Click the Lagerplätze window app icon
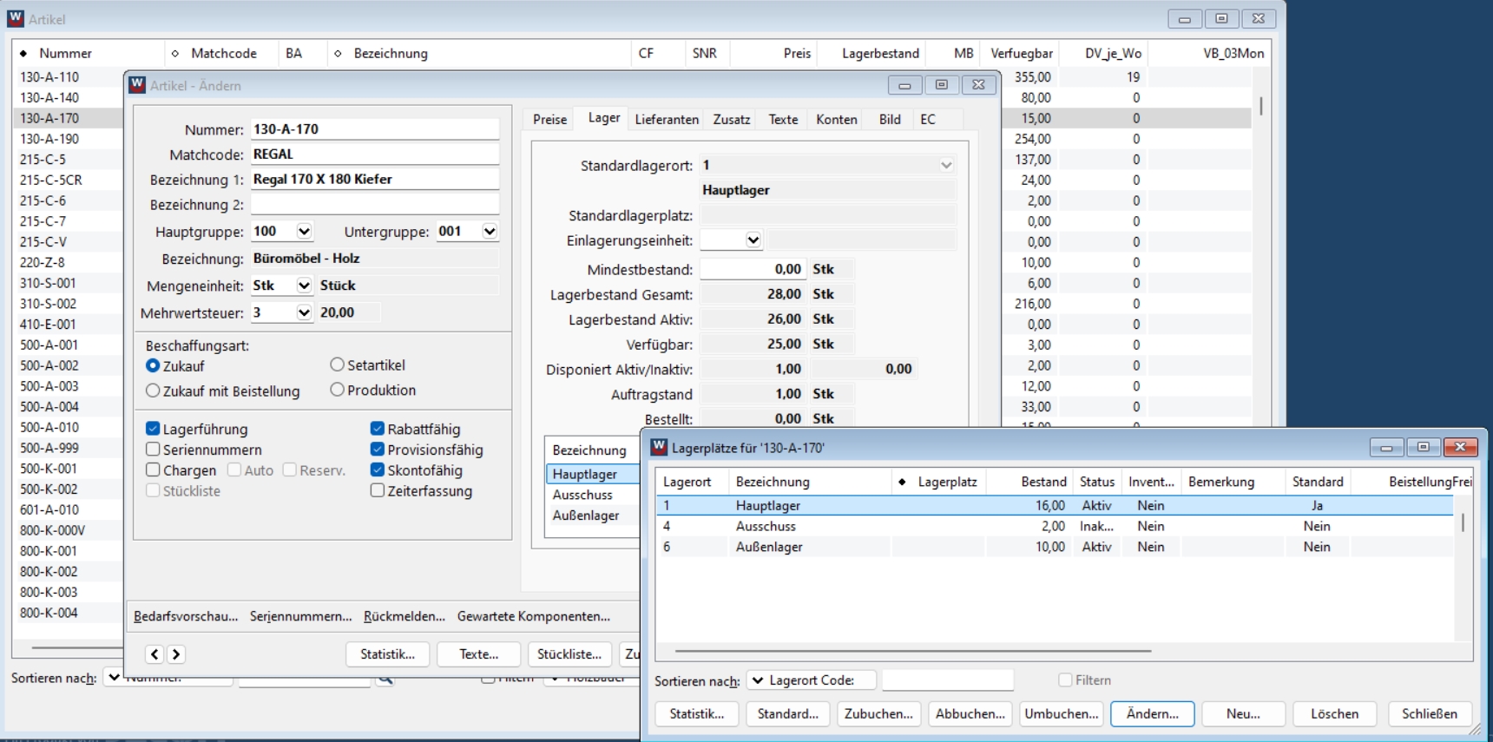1493x742 pixels. pyautogui.click(x=659, y=447)
